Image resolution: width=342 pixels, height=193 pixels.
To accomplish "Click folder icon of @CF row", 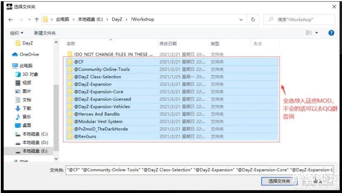I will pyautogui.click(x=70, y=62).
